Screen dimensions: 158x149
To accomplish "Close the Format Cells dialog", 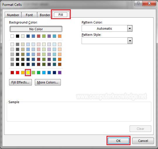I will pyautogui.click(x=149, y=3).
